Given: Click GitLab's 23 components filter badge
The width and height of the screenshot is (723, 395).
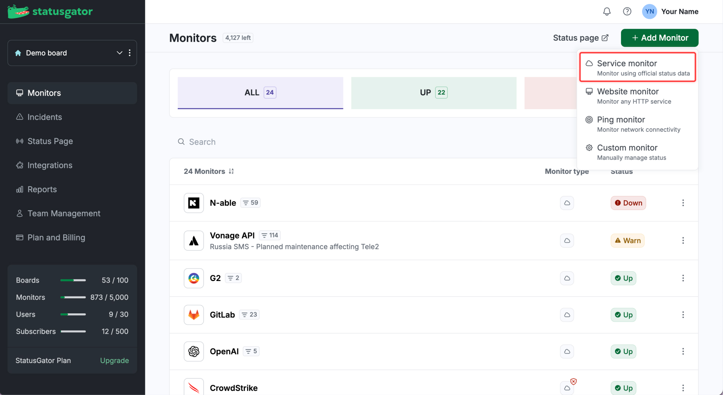Looking at the screenshot, I should 249,314.
